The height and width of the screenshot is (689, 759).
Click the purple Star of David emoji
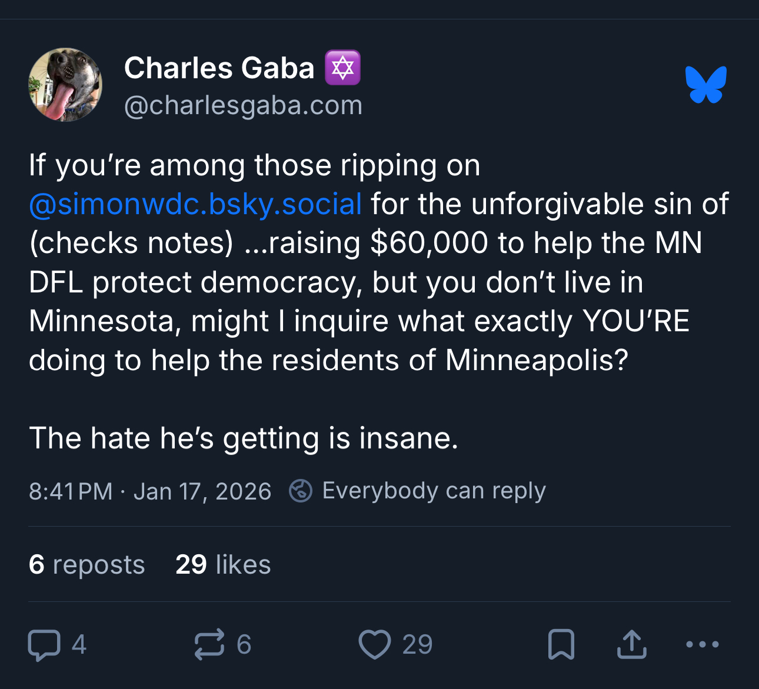(342, 68)
